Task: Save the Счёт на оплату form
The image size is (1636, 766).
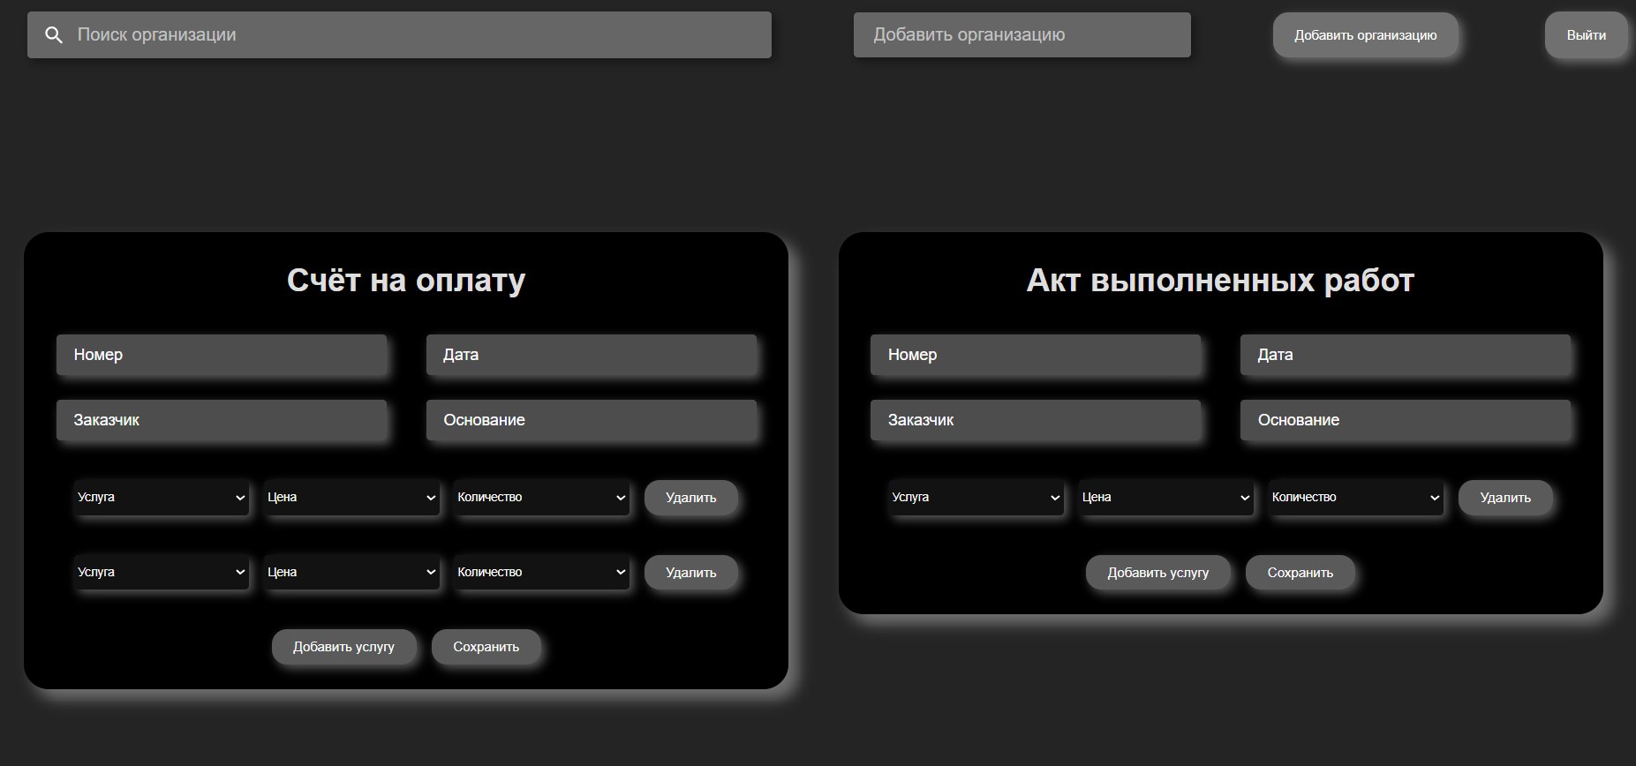Action: pyautogui.click(x=486, y=647)
